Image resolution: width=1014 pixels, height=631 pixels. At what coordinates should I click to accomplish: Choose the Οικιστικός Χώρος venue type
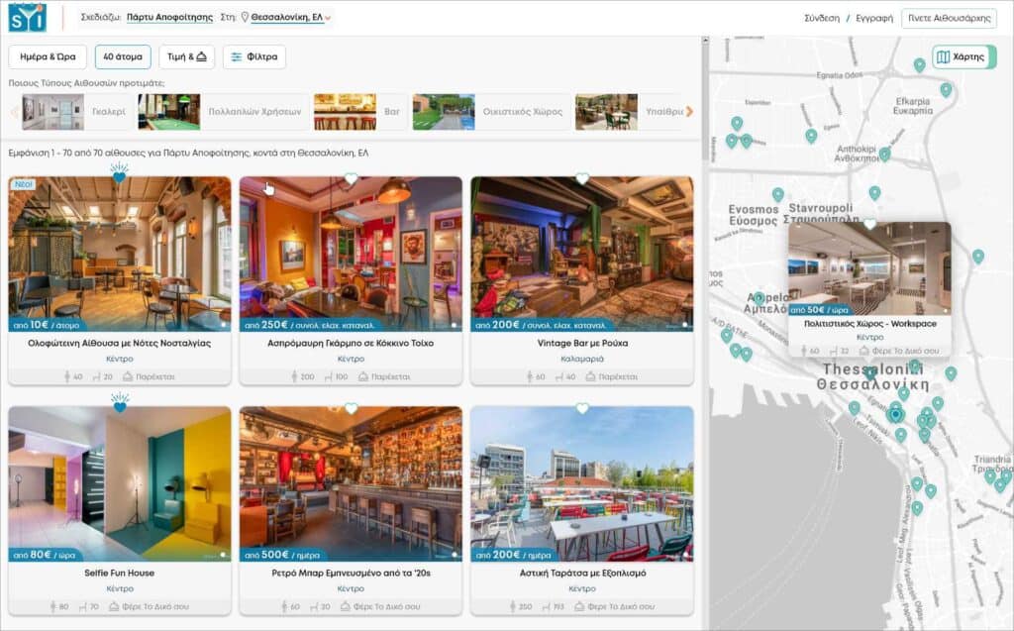click(491, 112)
